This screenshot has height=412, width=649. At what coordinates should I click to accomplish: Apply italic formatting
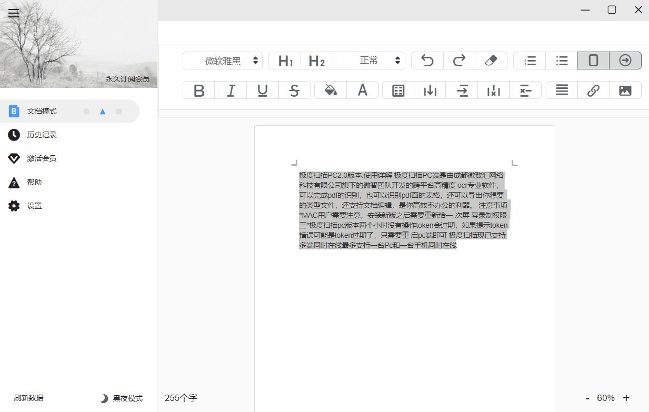point(231,90)
